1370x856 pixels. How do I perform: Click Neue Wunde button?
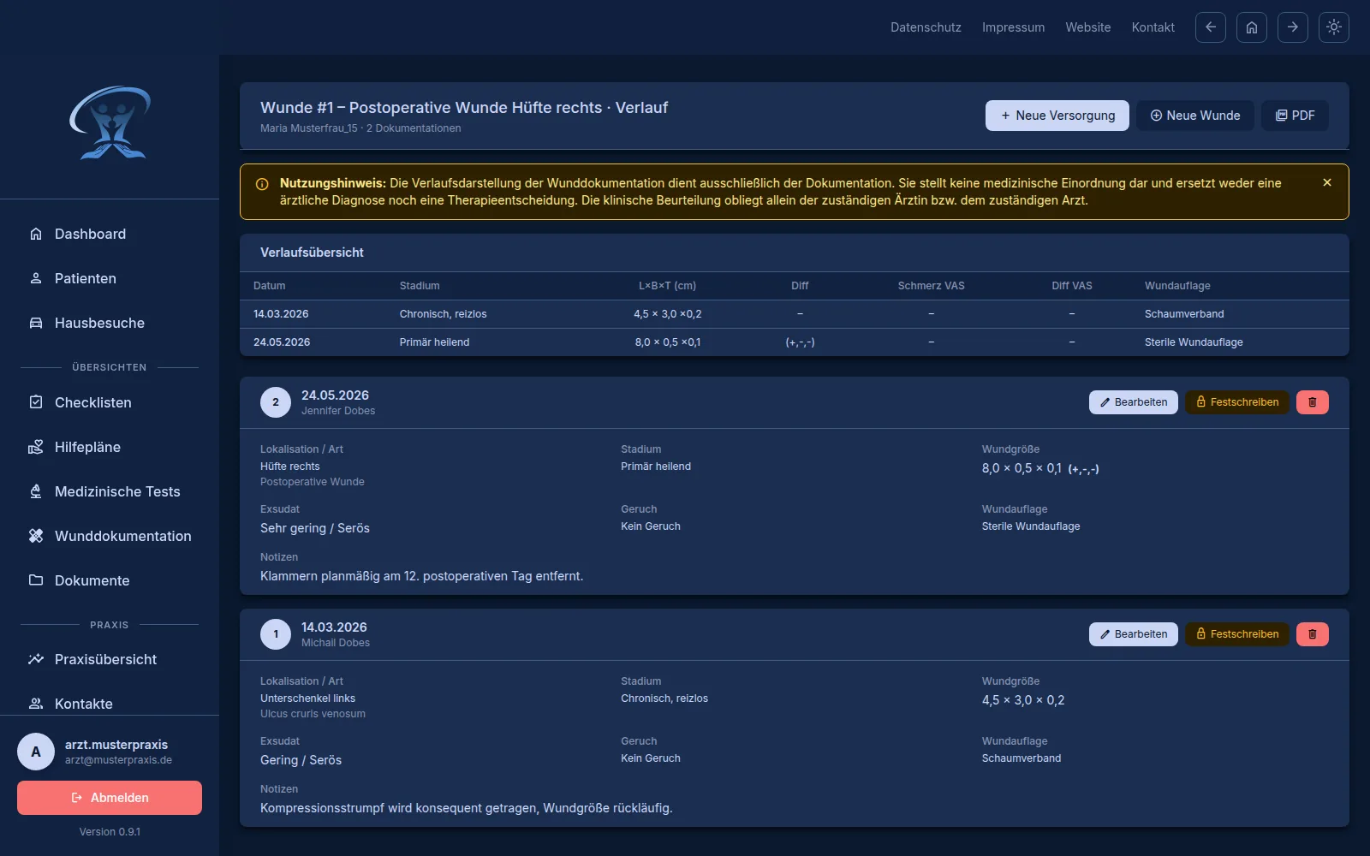click(x=1195, y=116)
